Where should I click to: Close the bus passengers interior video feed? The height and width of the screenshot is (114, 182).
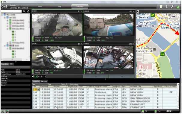133,44
